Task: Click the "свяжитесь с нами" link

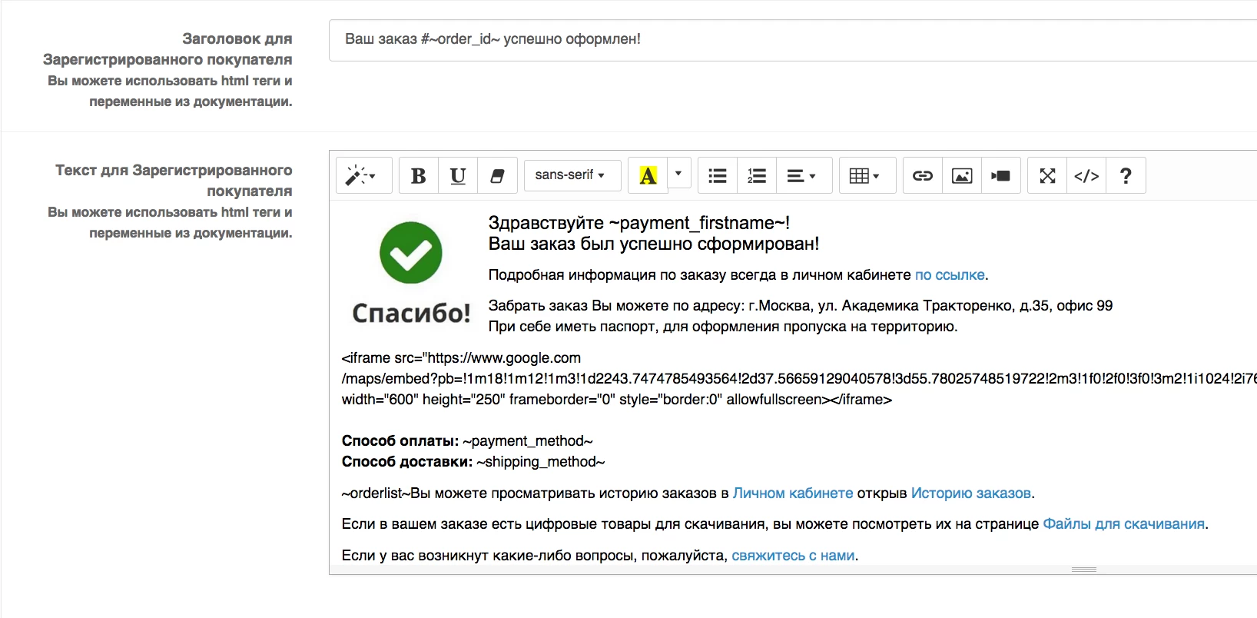Action: (x=793, y=556)
